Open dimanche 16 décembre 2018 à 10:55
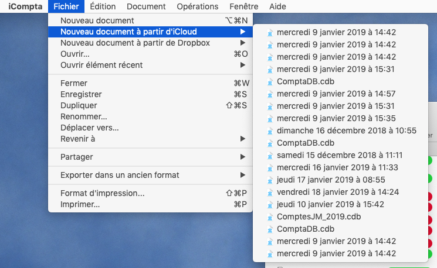This screenshot has width=437, height=268. click(x=340, y=130)
